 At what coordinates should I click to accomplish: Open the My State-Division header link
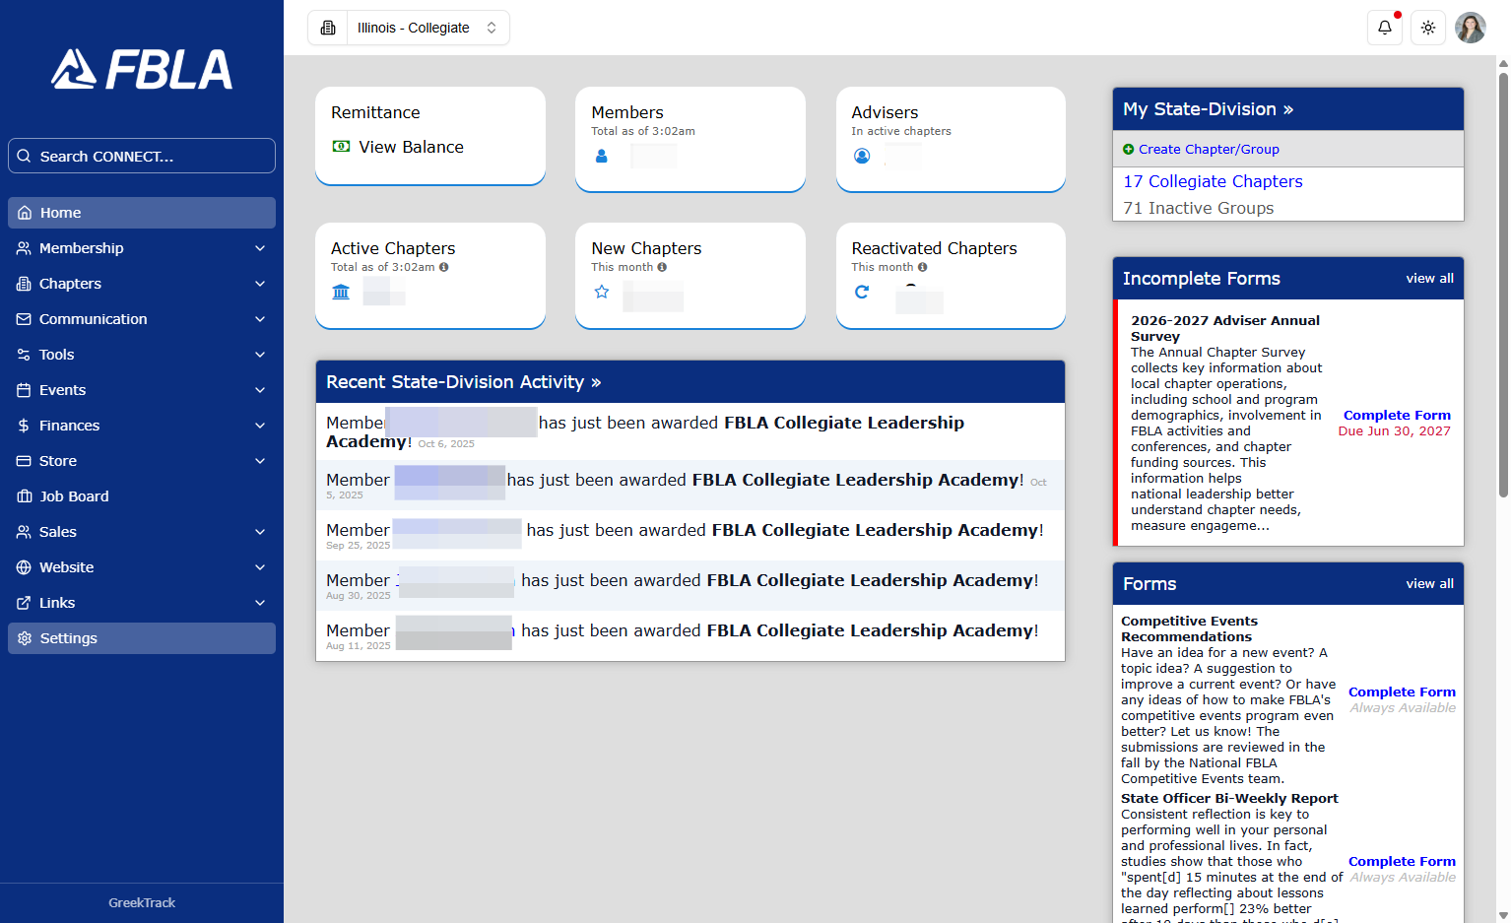click(x=1208, y=109)
